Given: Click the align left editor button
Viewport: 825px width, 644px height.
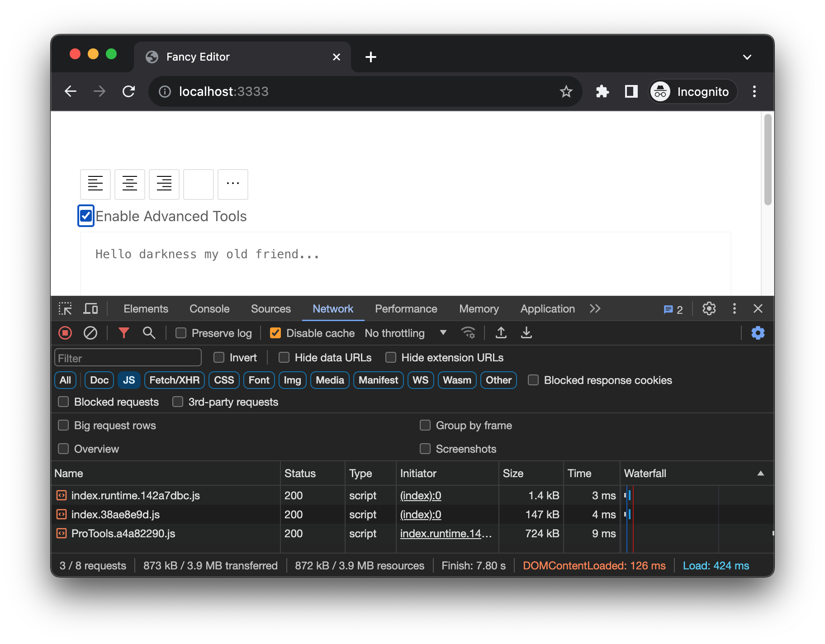Looking at the screenshot, I should click(x=95, y=184).
